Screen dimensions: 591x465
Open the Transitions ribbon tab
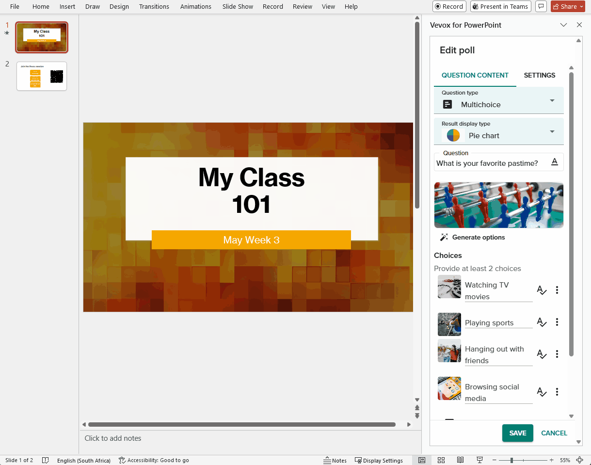[x=154, y=6]
